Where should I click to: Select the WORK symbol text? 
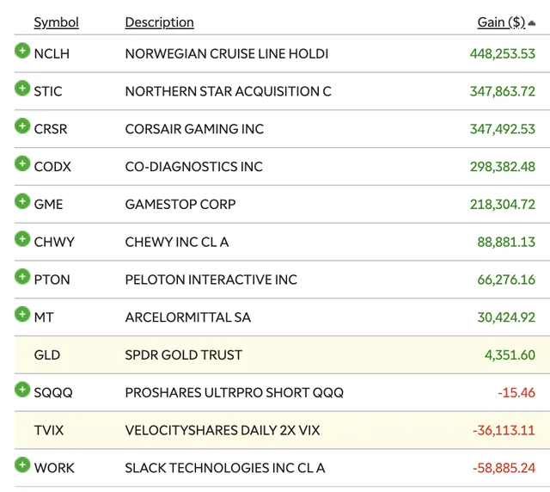point(54,468)
